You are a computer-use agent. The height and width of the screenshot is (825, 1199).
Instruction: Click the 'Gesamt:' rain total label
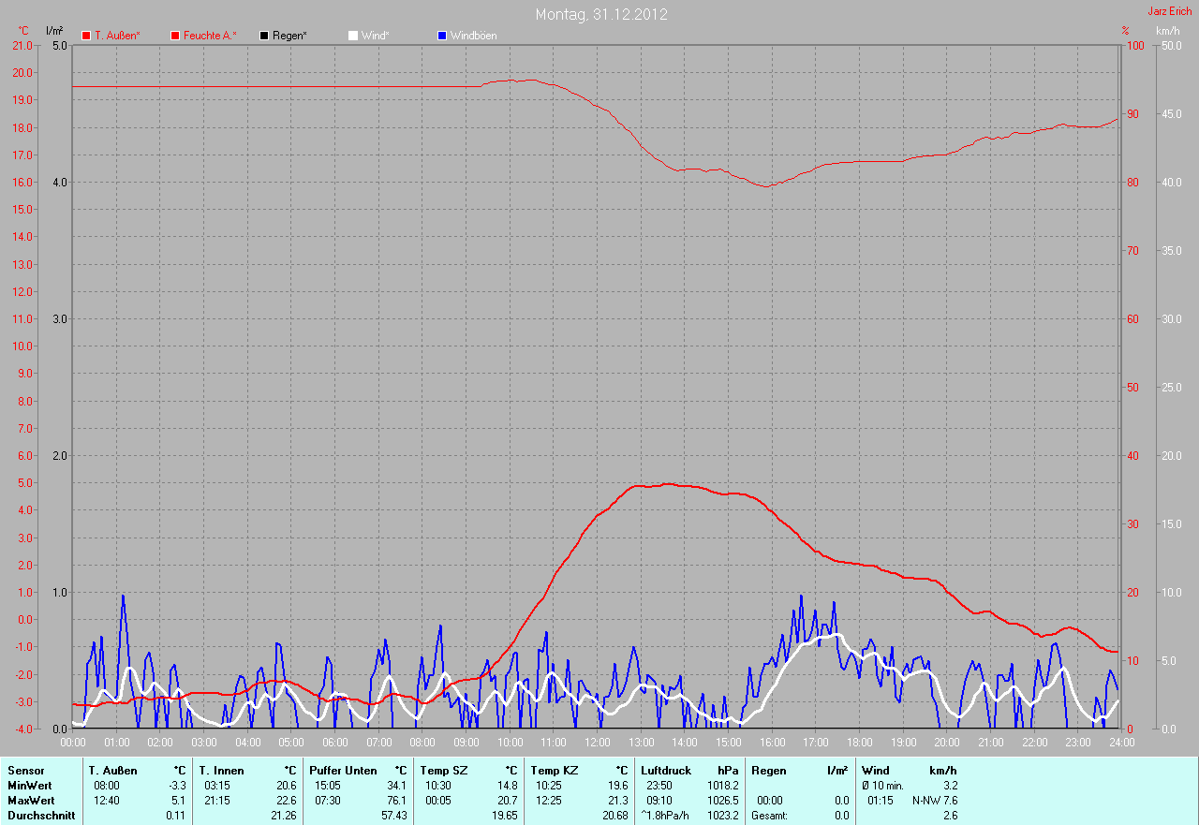pos(769,816)
